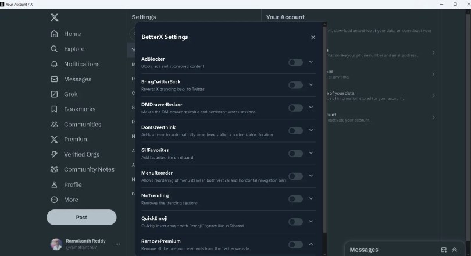Open Grok via its slash icon
471x256 pixels.
pos(54,94)
